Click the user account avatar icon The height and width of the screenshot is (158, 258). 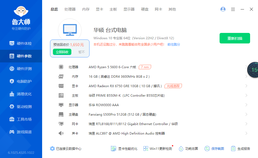[x=223, y=9]
